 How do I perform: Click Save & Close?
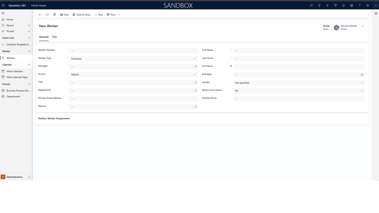(82, 14)
